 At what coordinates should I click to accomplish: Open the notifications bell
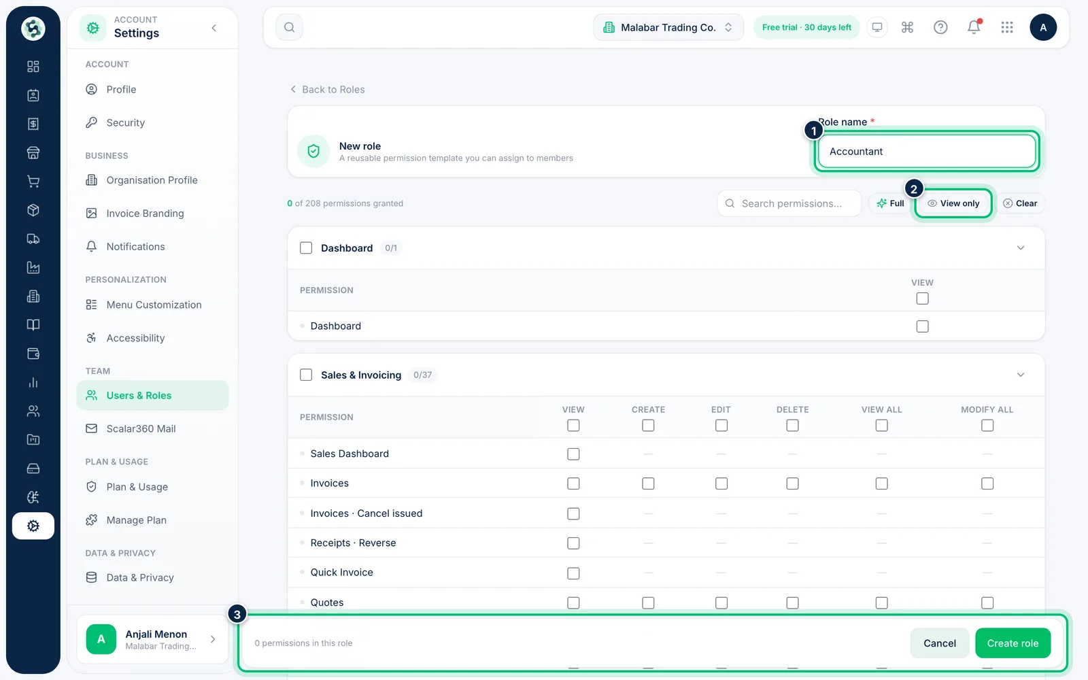click(974, 27)
